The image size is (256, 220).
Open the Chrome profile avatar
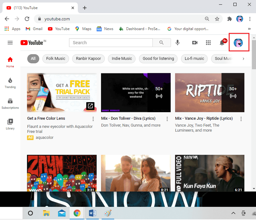pyautogui.click(x=240, y=19)
